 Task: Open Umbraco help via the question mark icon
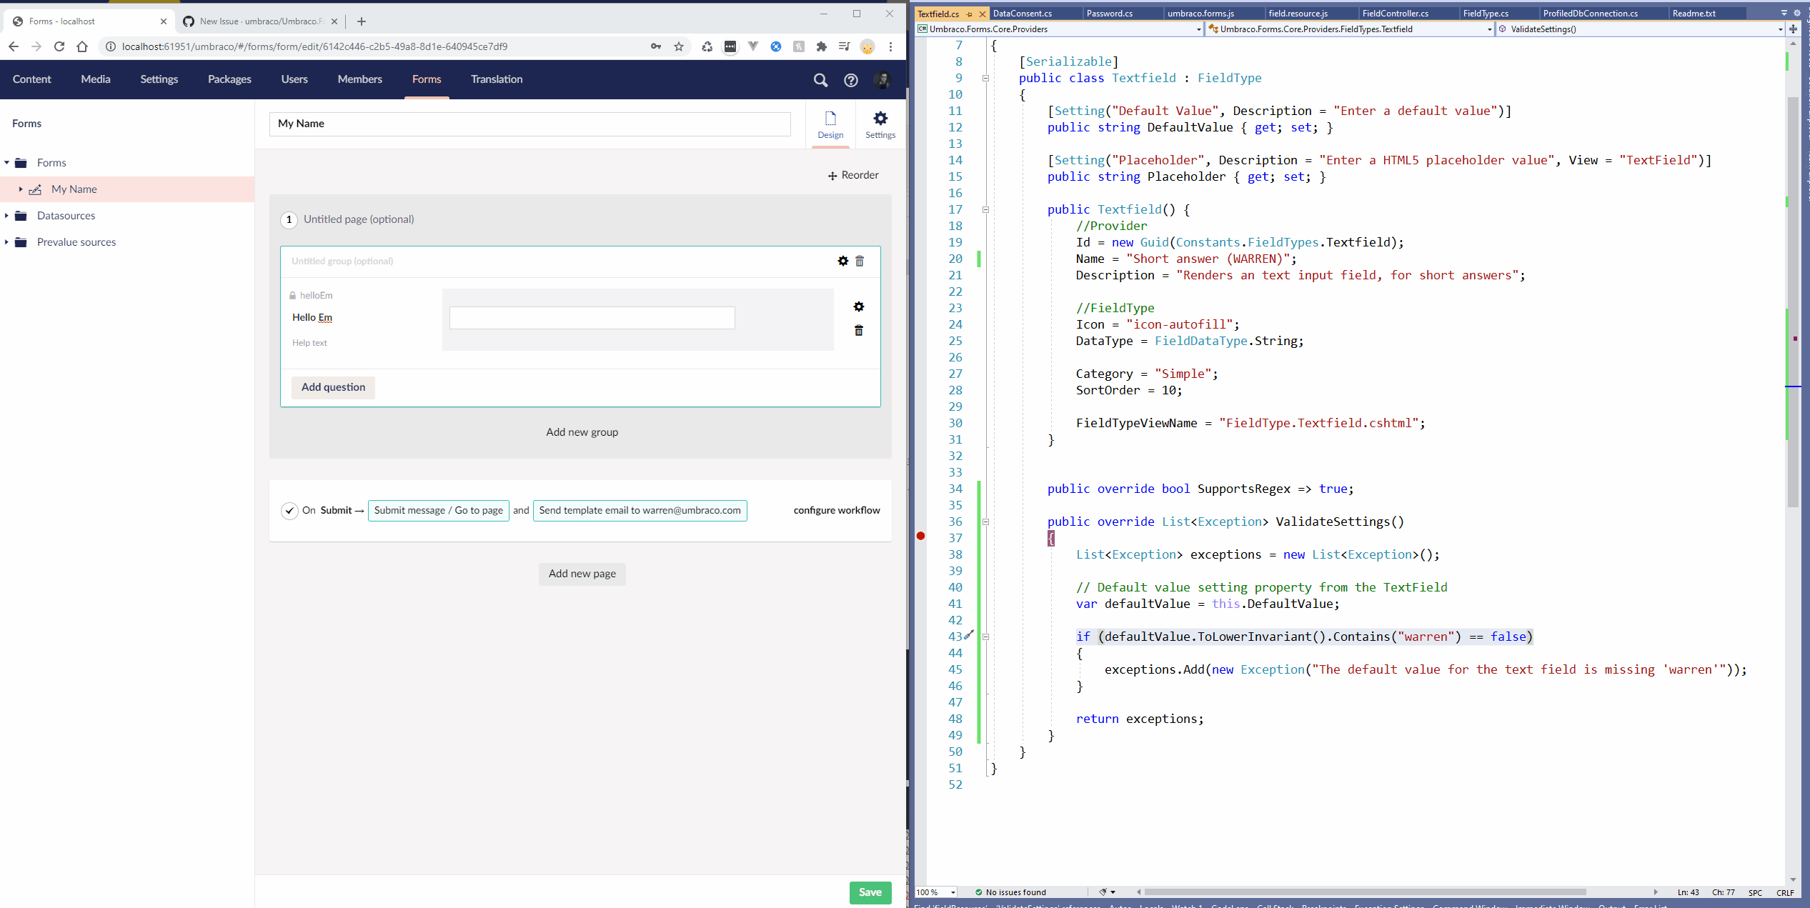850,80
